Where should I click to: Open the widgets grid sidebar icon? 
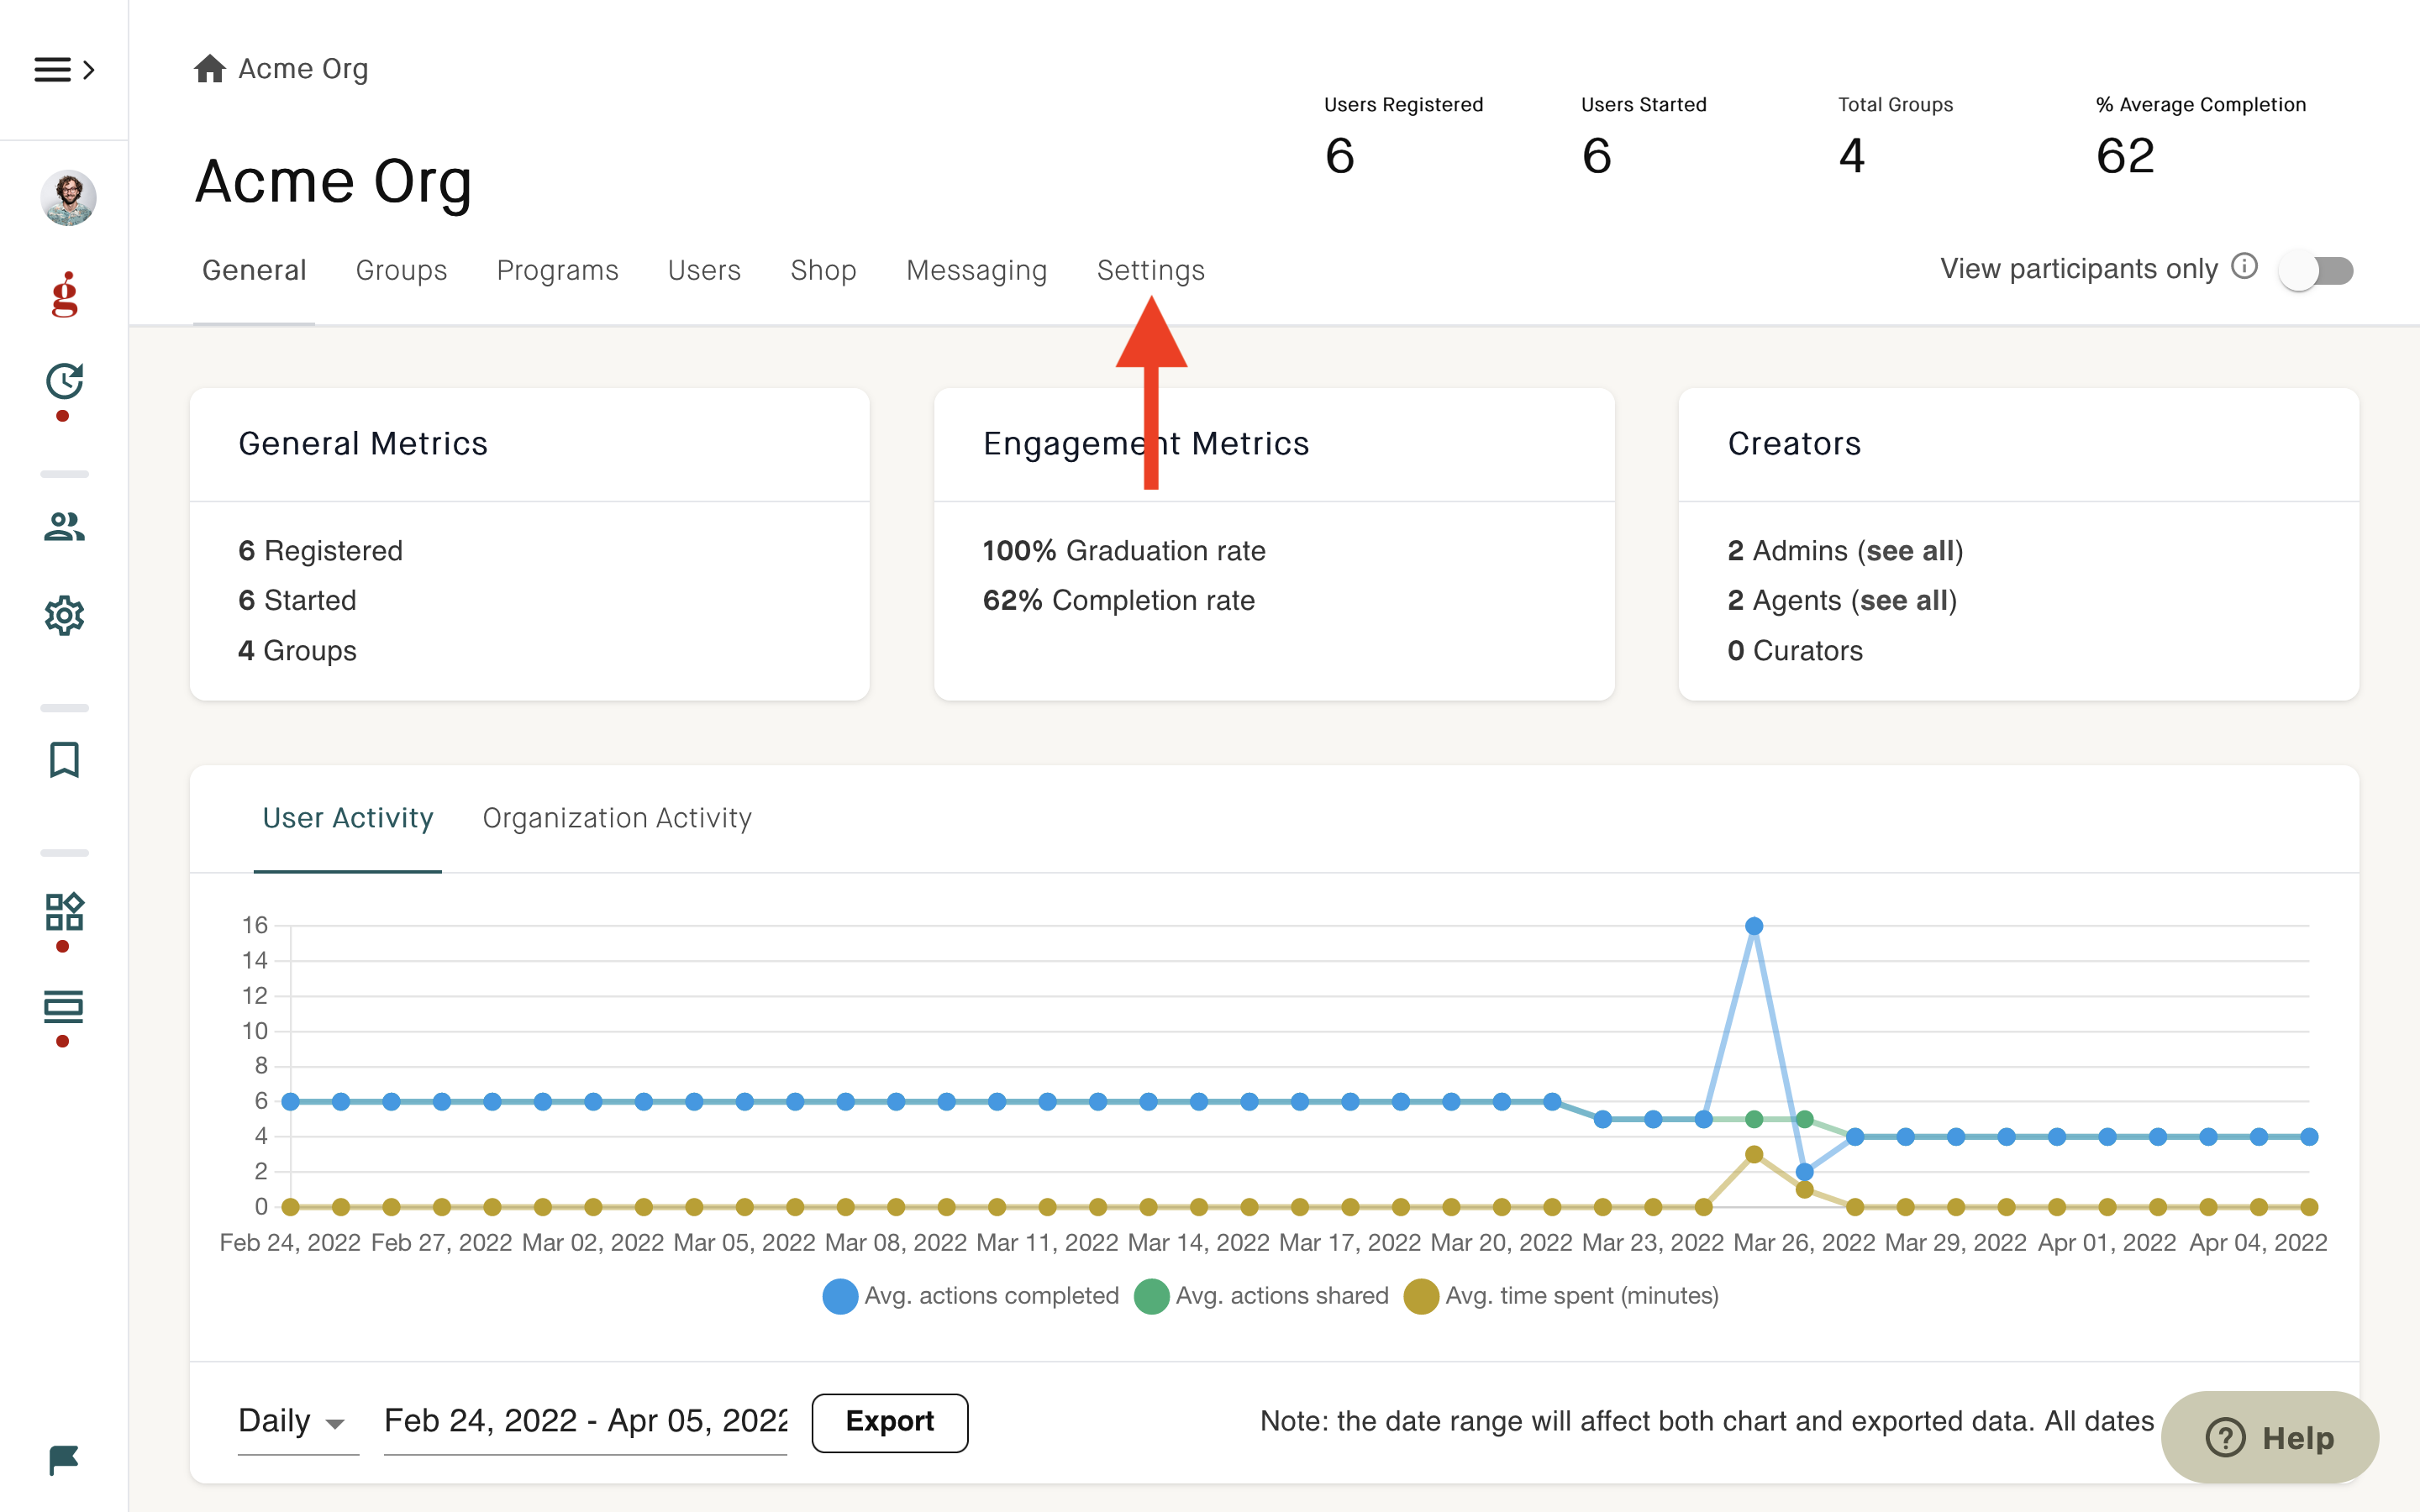point(64,911)
